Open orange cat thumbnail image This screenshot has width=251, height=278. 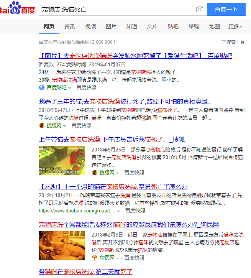[x=62, y=245]
